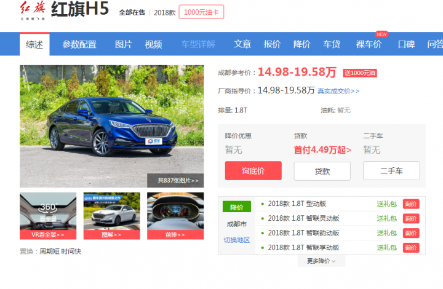Click the 1000元油卡 promo button
The width and height of the screenshot is (443, 289).
coord(201,12)
